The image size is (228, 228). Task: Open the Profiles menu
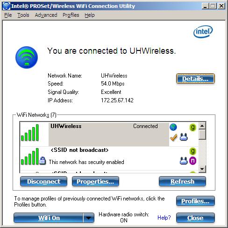71,15
